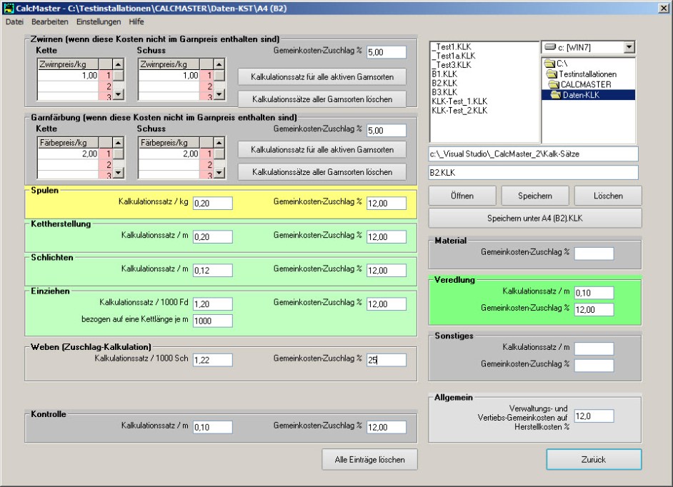Click Zwirnpreis/kg value 1,00 under Schuss
This screenshot has width=673, height=487.
169,76
